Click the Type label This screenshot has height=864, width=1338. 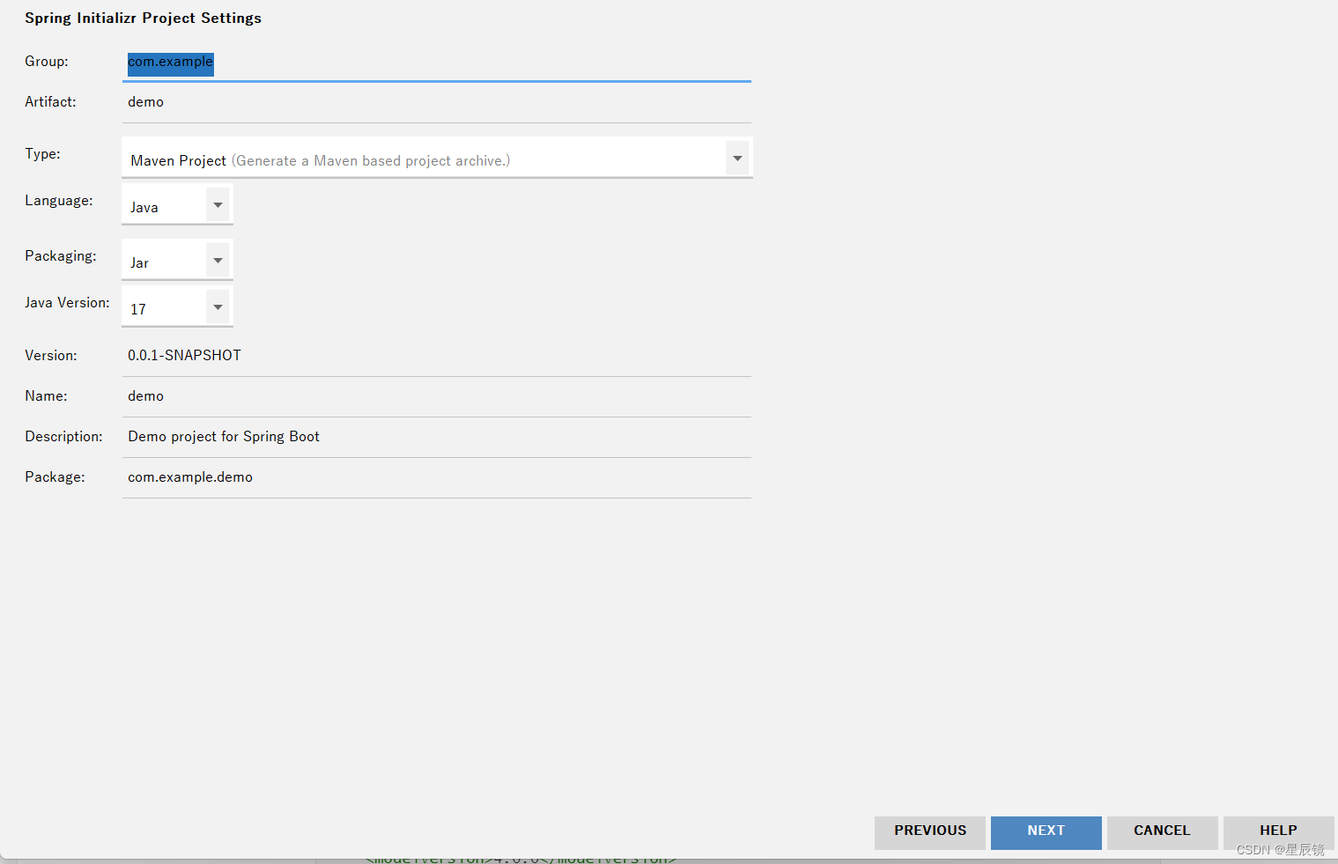(x=42, y=154)
